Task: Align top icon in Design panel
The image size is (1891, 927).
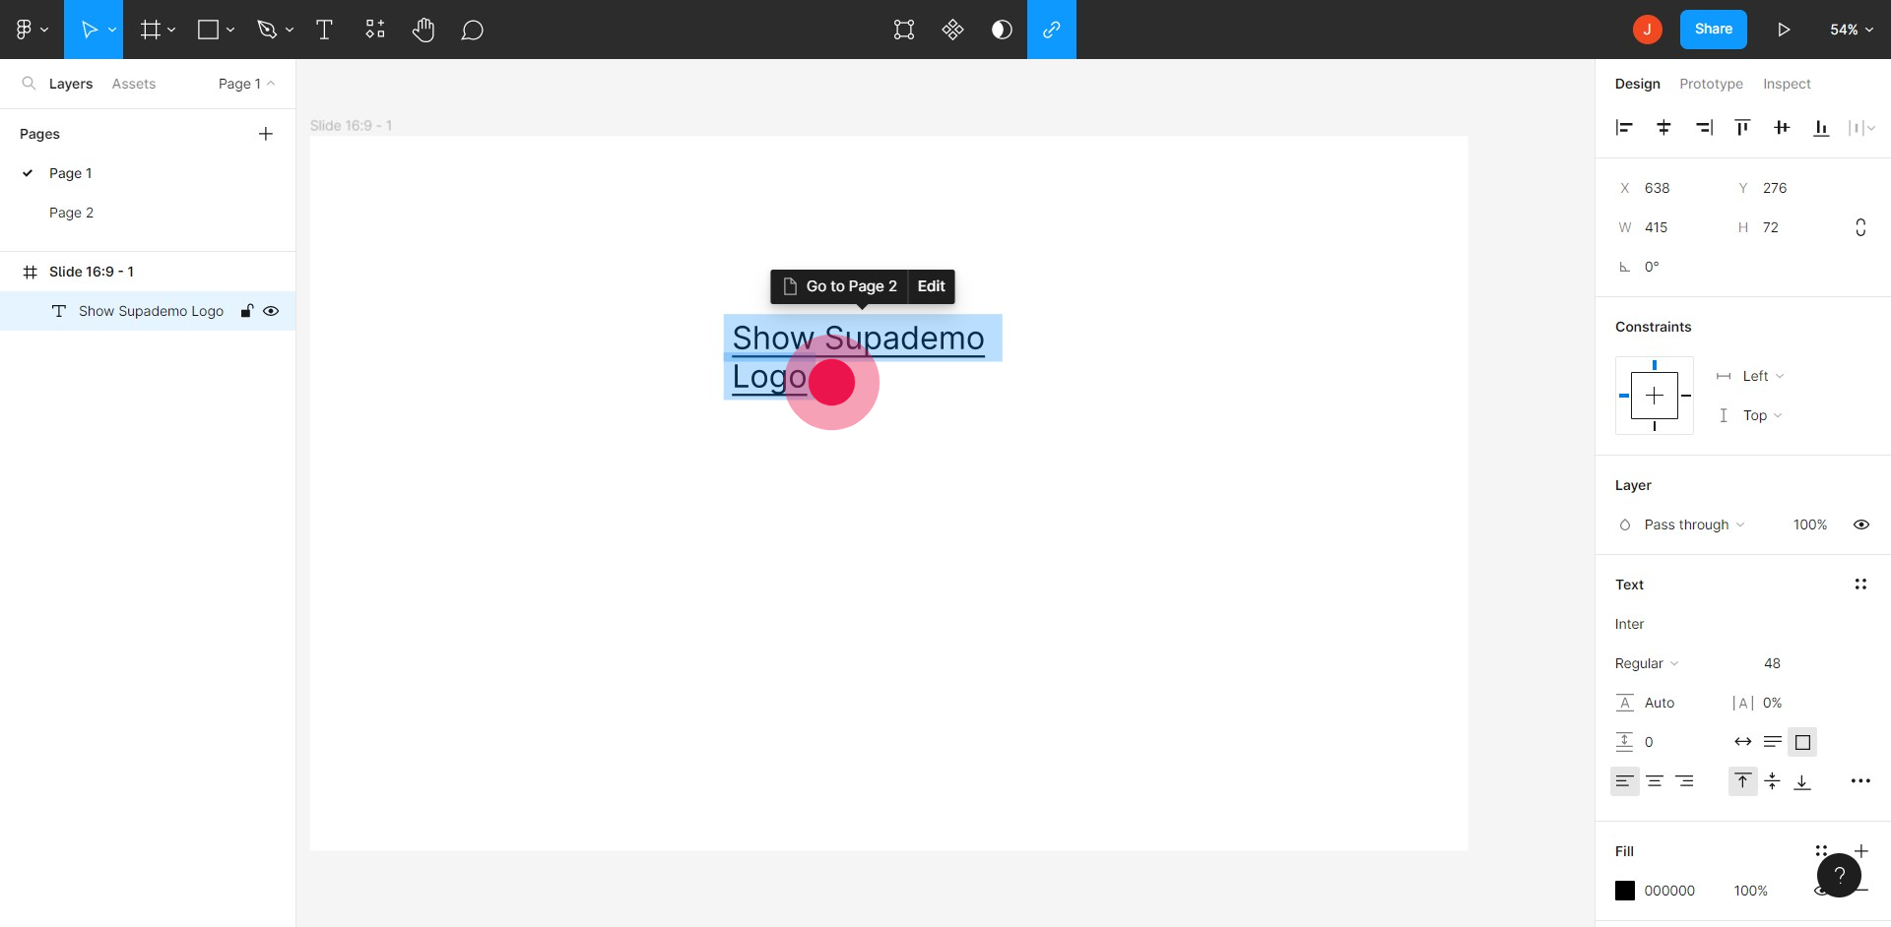Action: (1742, 127)
